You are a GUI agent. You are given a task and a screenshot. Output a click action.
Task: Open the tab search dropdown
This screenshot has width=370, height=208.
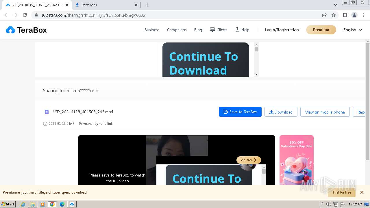click(x=336, y=5)
